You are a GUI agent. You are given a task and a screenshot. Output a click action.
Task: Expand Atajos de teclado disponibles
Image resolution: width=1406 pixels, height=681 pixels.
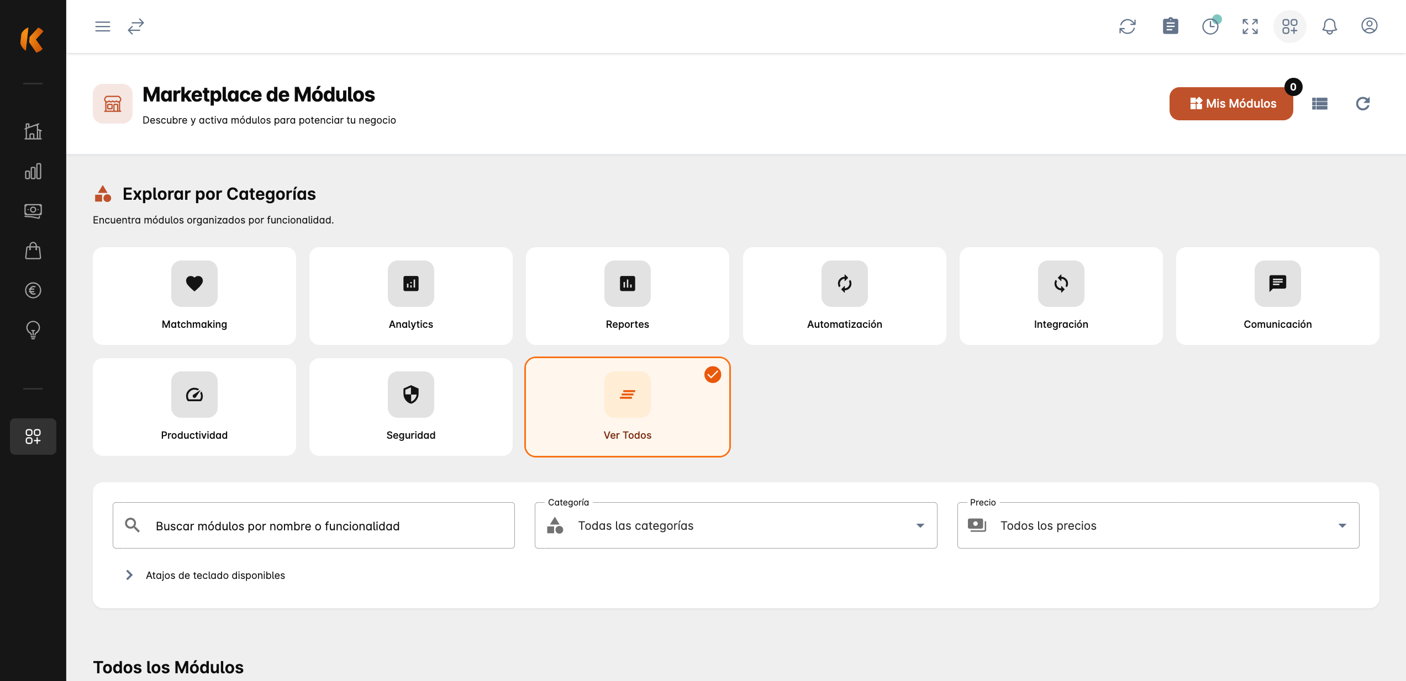215,575
